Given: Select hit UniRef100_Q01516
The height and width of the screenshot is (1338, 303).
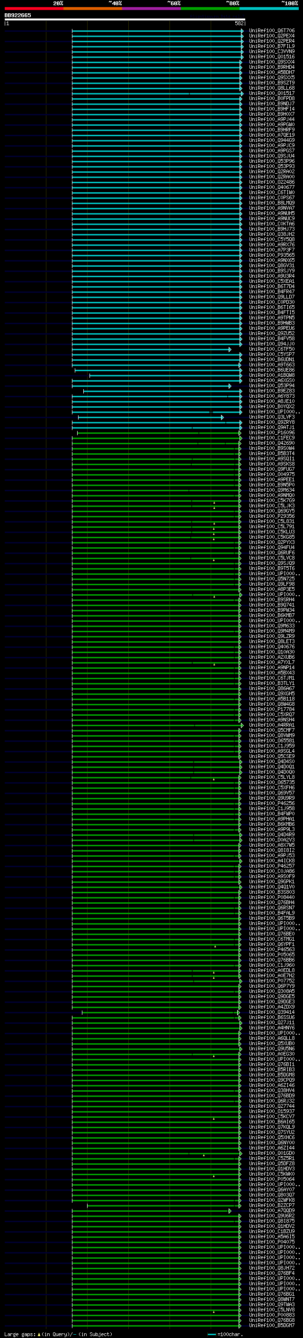Looking at the screenshot, I should [272, 56].
